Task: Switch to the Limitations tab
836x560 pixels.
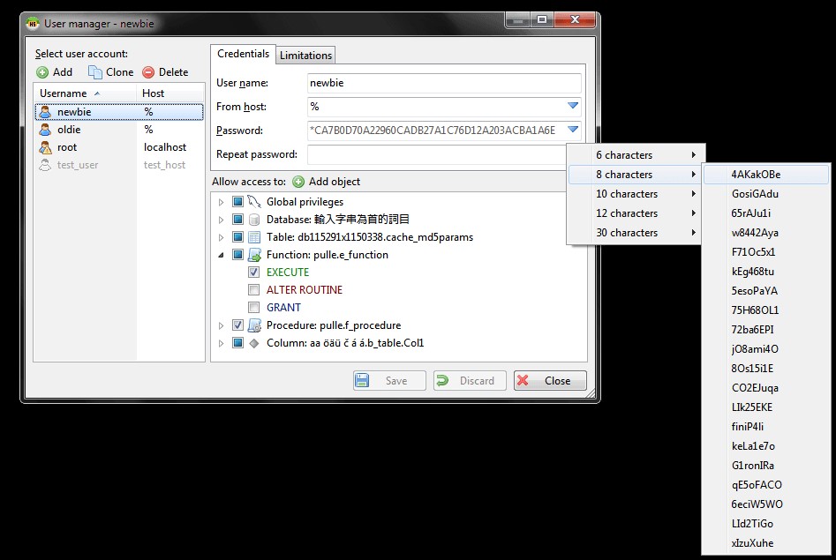Action: [x=305, y=56]
